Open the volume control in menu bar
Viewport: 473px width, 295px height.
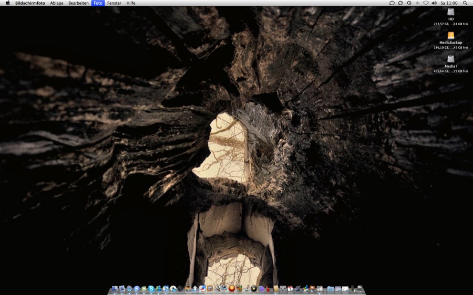coord(434,3)
